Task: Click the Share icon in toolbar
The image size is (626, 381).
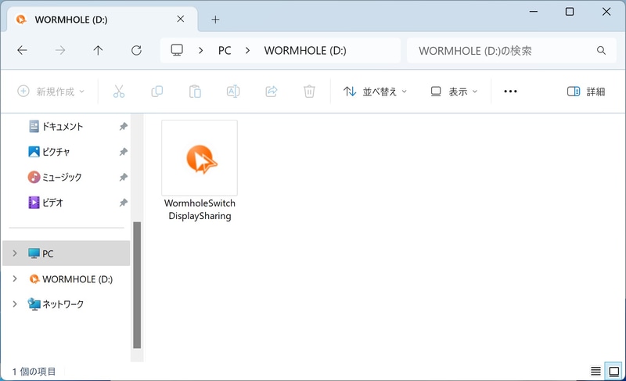Action: tap(271, 92)
